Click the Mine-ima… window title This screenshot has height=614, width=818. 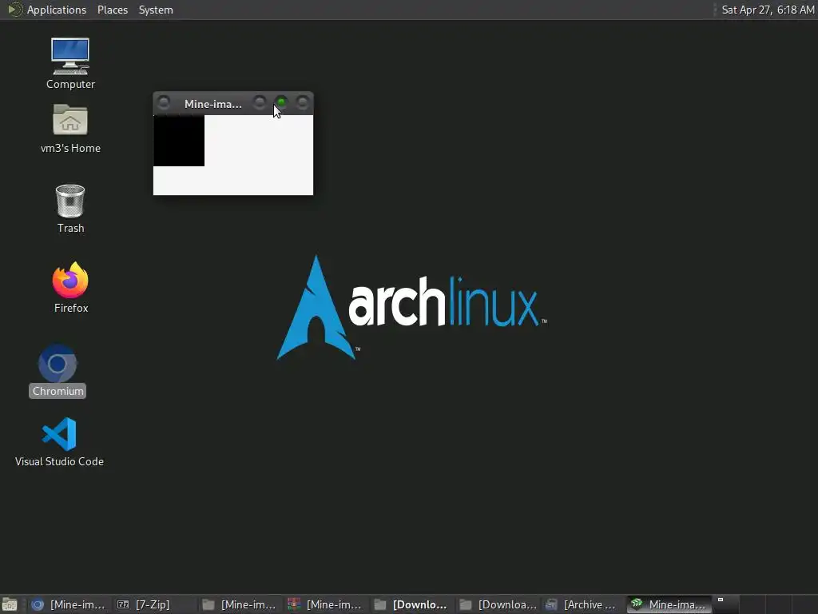pyautogui.click(x=212, y=104)
